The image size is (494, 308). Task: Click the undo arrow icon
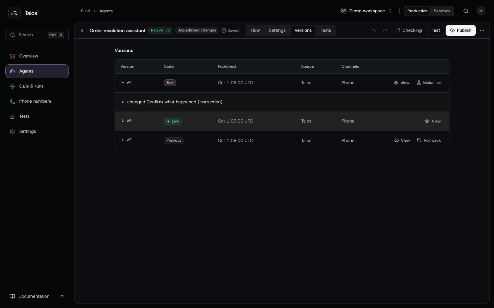point(374,30)
